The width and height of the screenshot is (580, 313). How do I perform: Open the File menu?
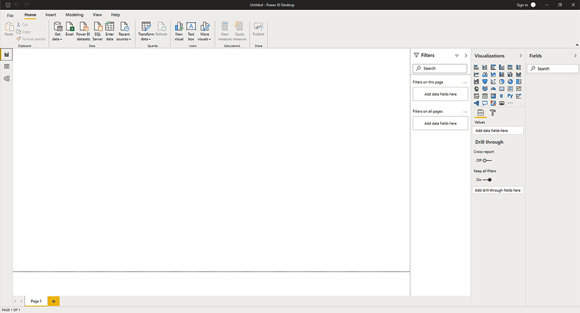[x=10, y=16]
